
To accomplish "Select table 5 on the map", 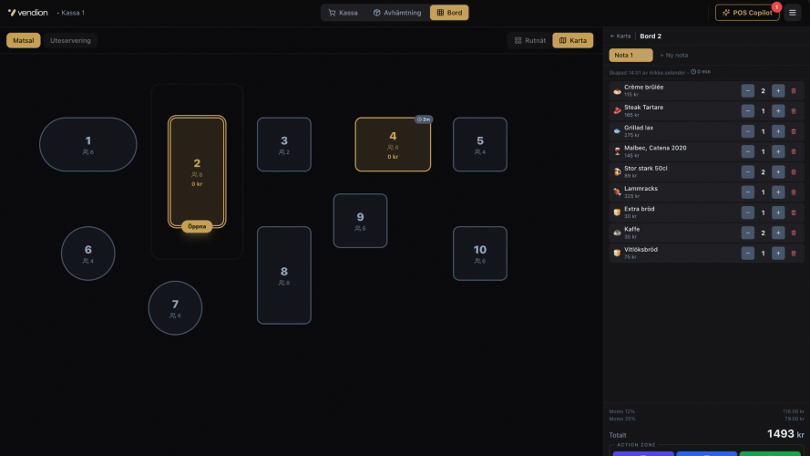I will 480,144.
